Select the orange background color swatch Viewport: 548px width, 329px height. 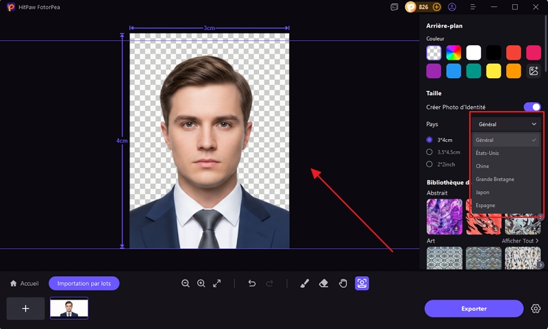[x=513, y=71]
